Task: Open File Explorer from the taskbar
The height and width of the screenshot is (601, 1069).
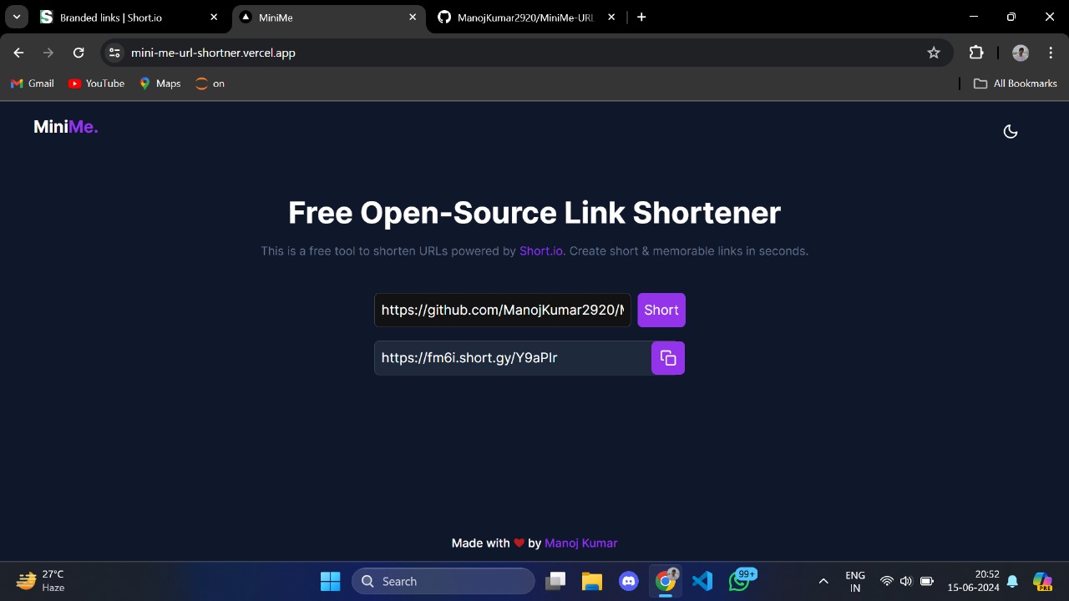Action: (592, 582)
